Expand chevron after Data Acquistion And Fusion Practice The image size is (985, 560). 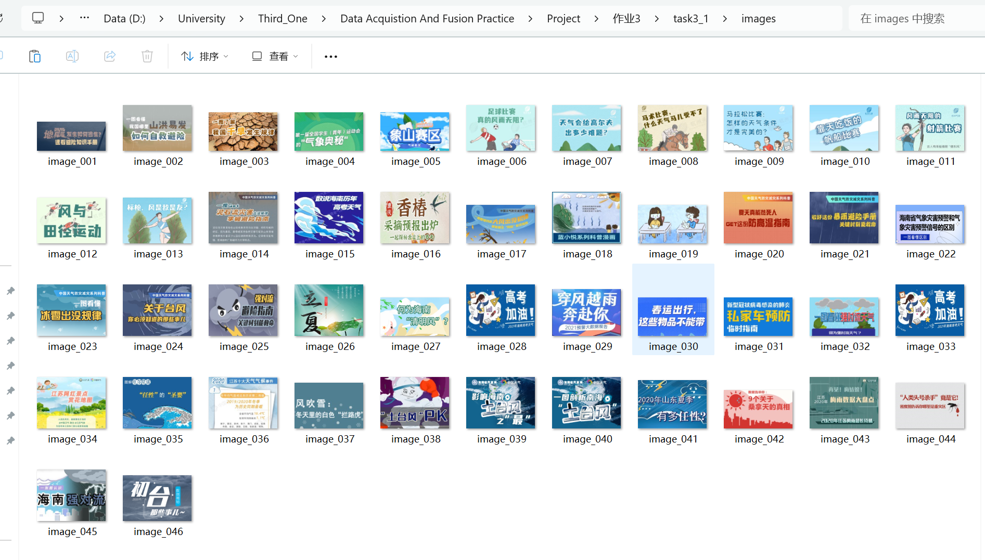pyautogui.click(x=530, y=19)
